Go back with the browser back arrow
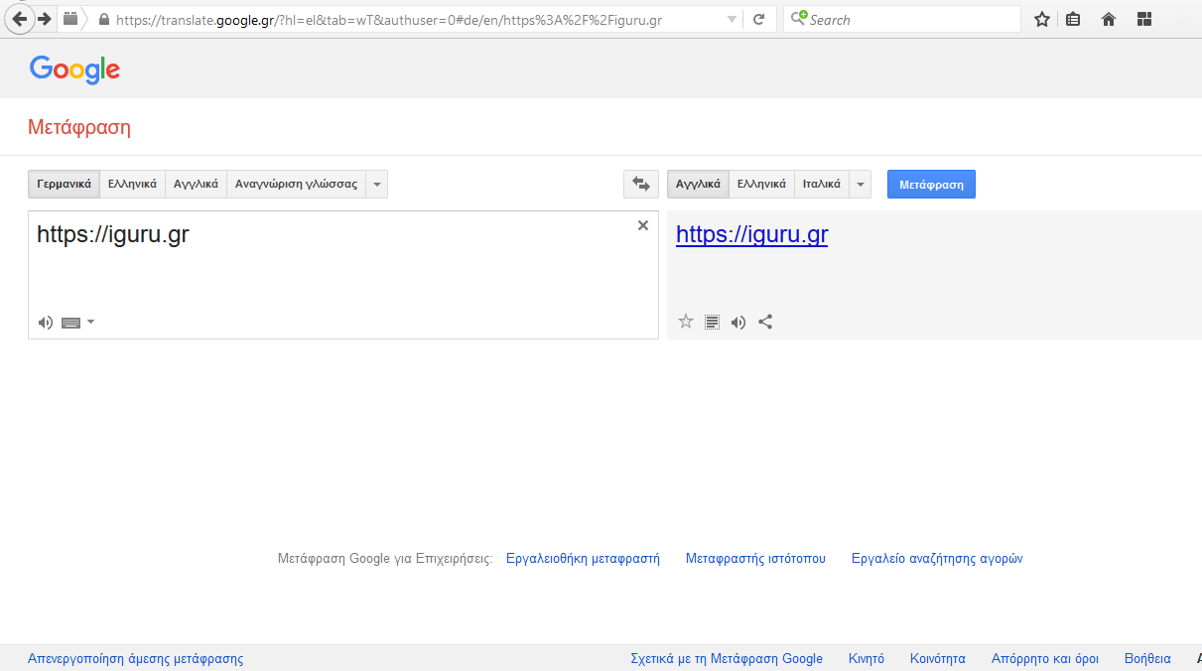Screen dimensions: 1202x671 coord(19,19)
